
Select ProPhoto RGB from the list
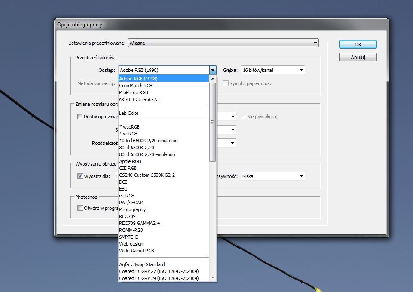[x=134, y=92]
